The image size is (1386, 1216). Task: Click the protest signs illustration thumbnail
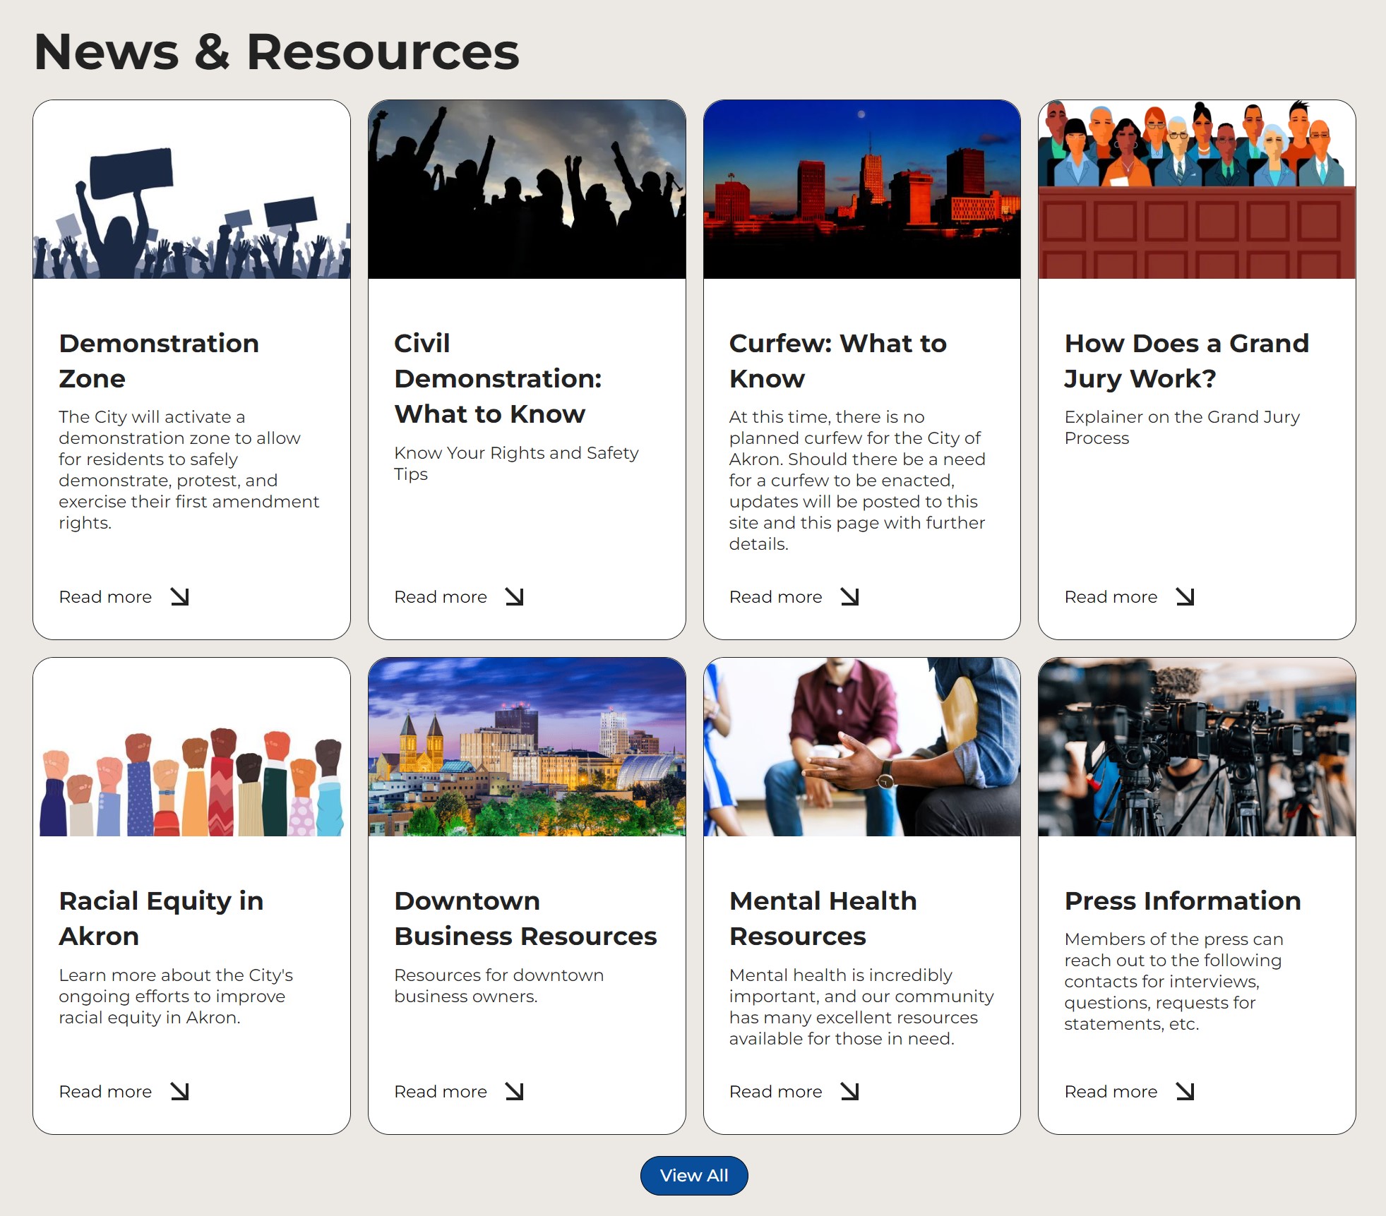[x=191, y=189]
